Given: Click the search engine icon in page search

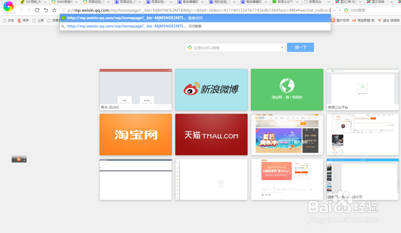Looking at the screenshot, I should pos(190,48).
